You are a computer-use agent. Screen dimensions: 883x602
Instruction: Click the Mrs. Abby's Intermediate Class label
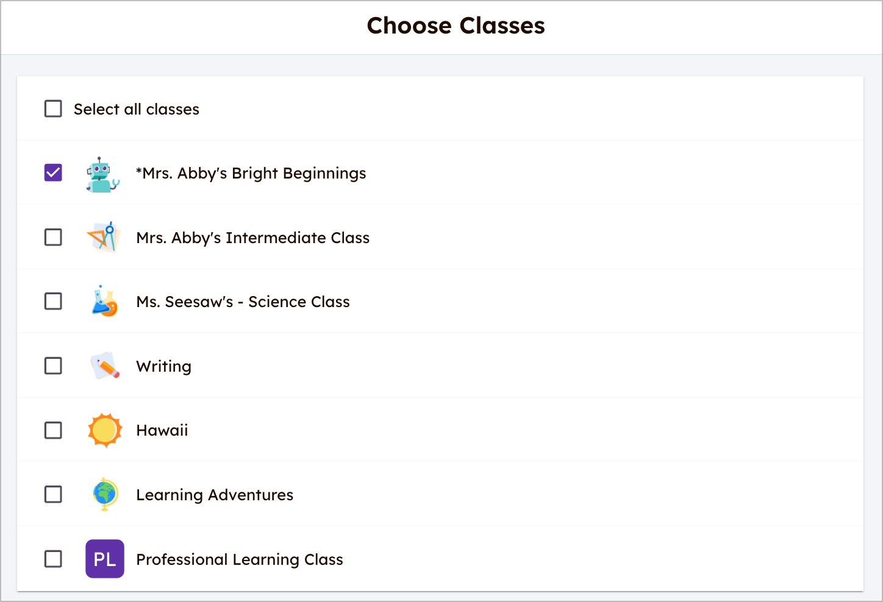(x=253, y=238)
